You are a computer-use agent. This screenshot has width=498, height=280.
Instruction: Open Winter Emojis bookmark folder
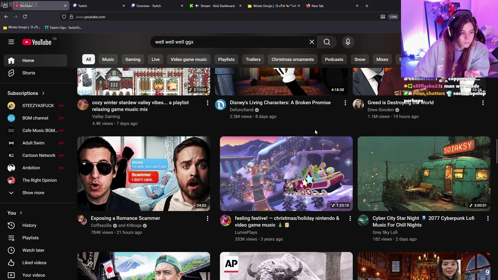click(x=21, y=28)
